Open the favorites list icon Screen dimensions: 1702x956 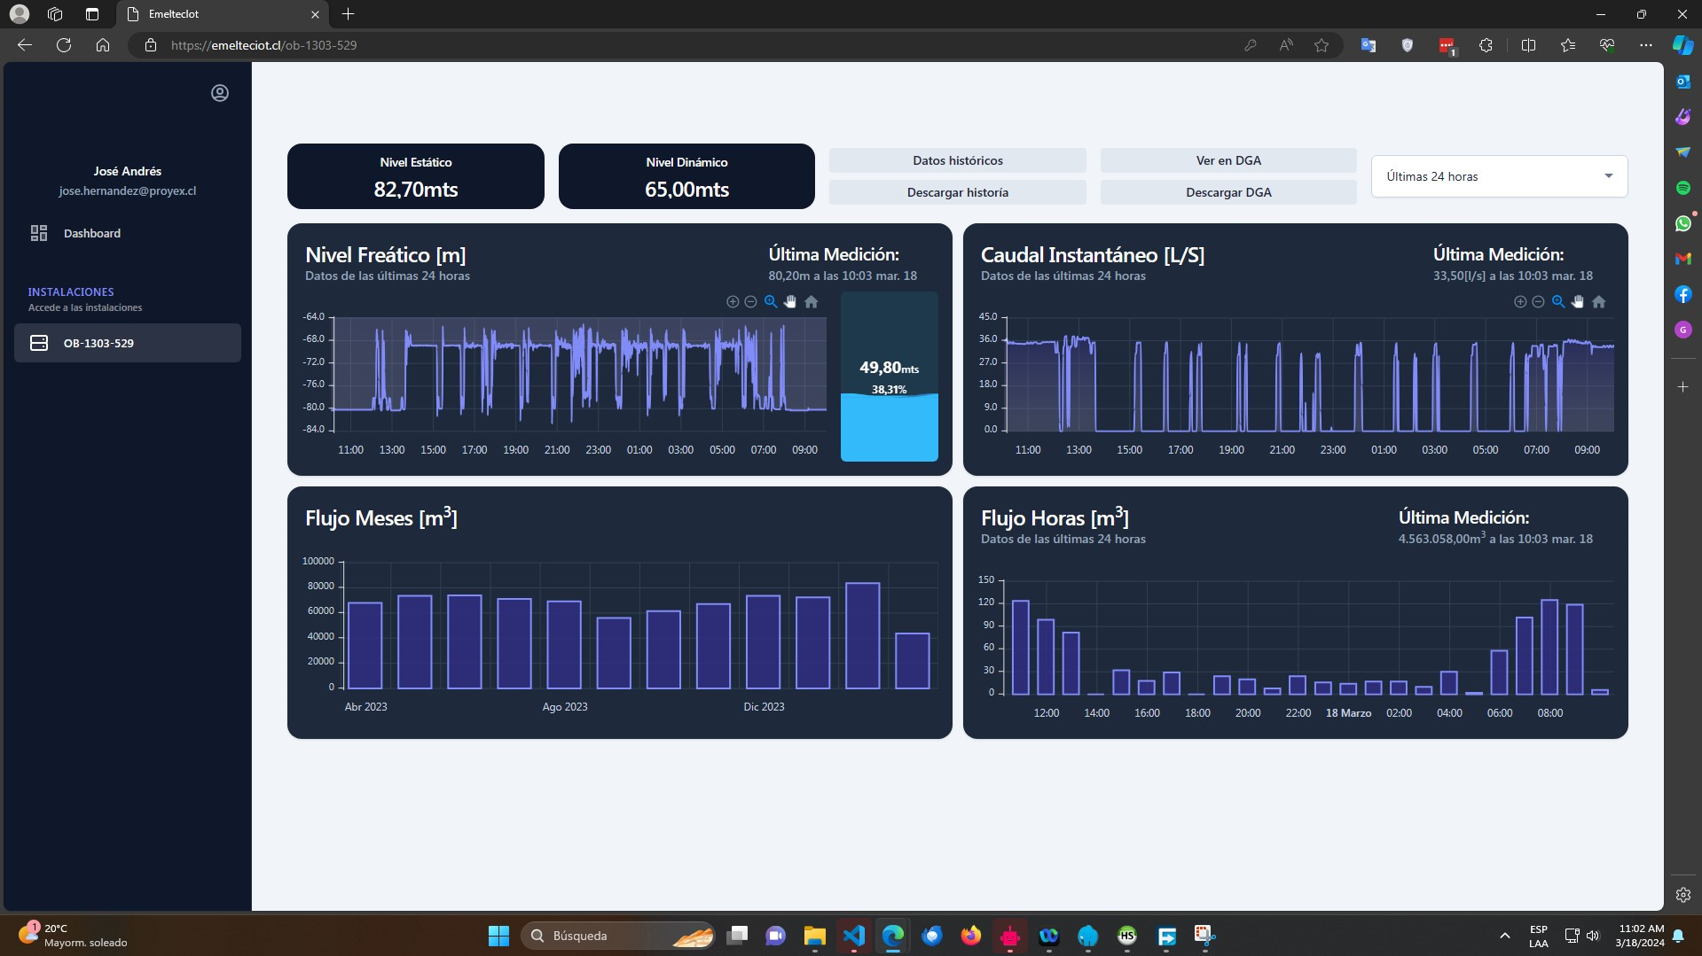(x=1567, y=45)
